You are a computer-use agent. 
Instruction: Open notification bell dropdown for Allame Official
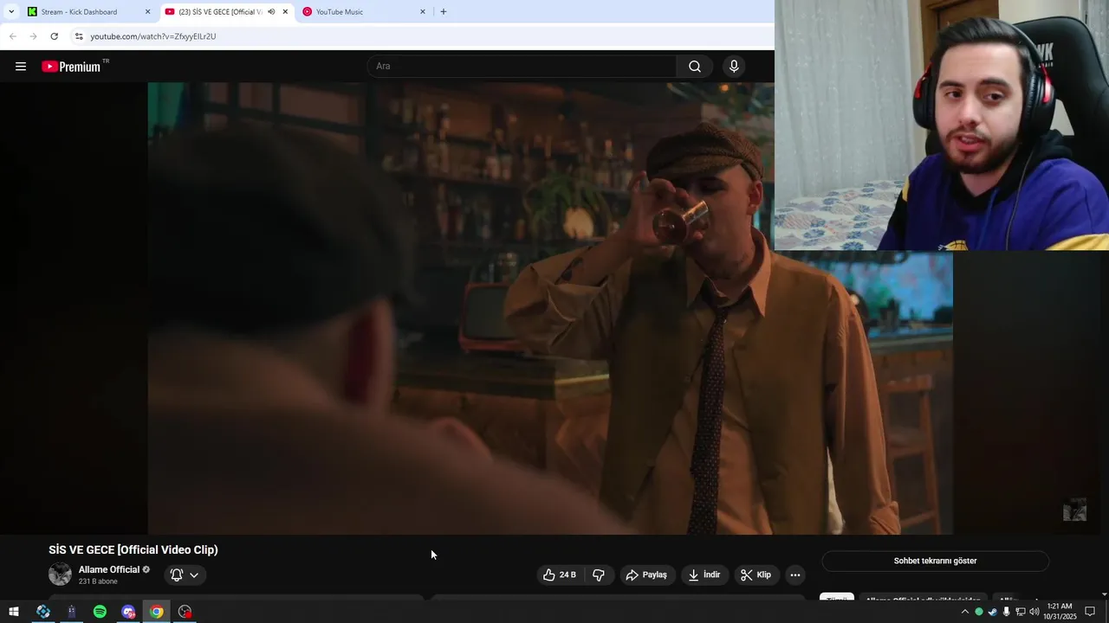tap(185, 575)
